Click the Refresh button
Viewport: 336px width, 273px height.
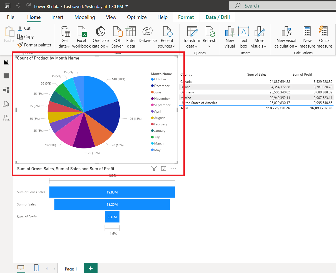(x=210, y=37)
